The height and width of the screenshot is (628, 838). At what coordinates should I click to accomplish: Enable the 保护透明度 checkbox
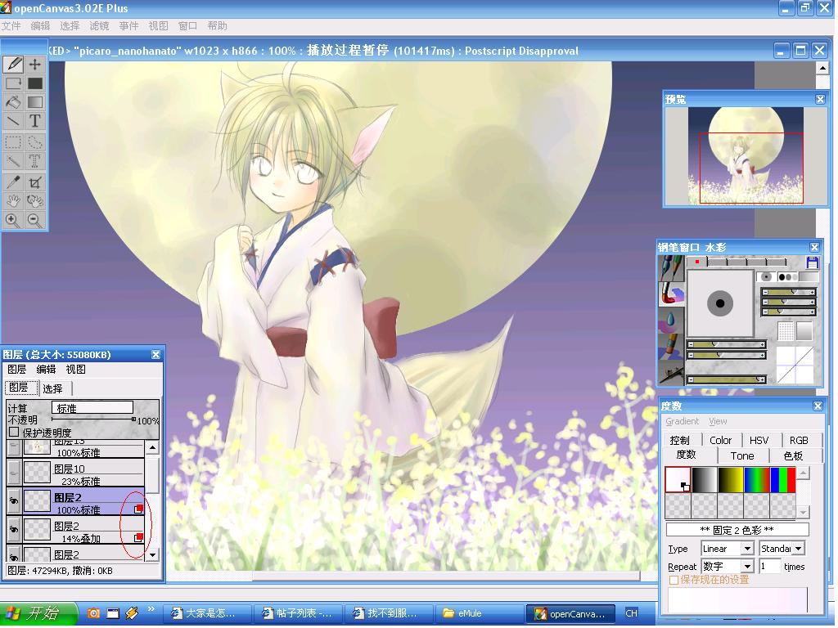tap(15, 432)
